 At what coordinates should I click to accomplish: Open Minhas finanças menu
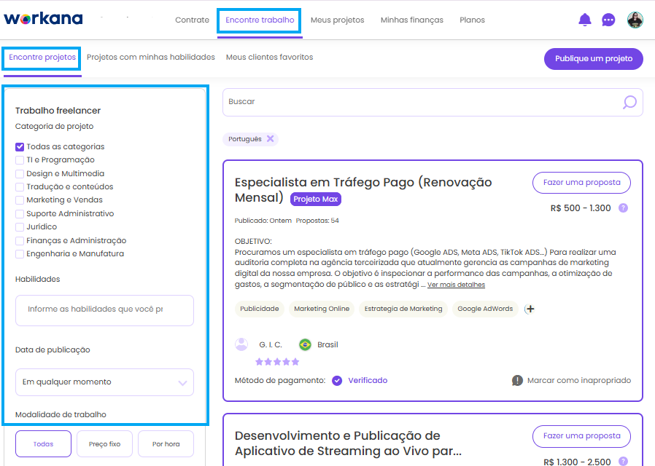pos(412,20)
